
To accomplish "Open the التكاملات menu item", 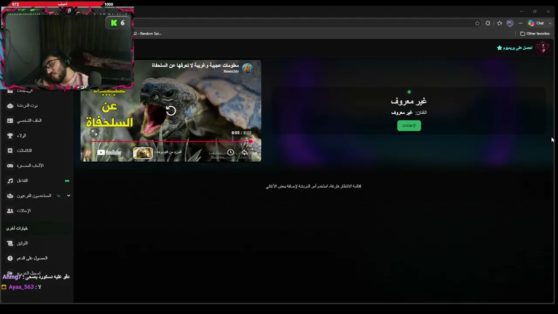I will click(24, 150).
